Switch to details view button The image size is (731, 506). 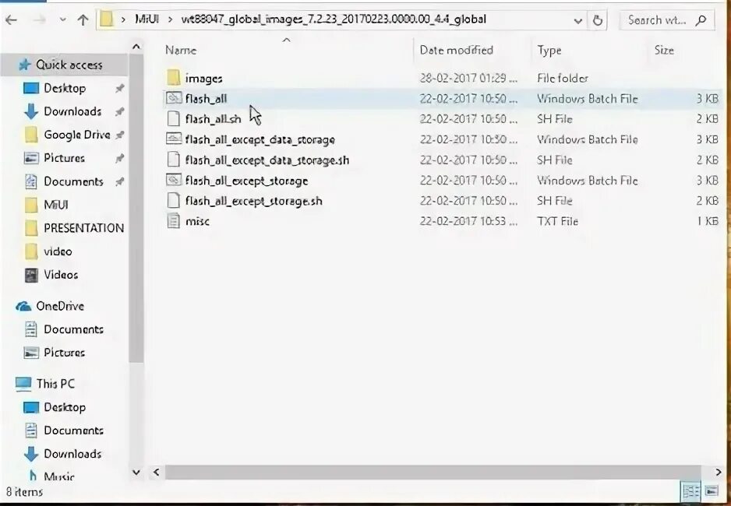click(690, 491)
